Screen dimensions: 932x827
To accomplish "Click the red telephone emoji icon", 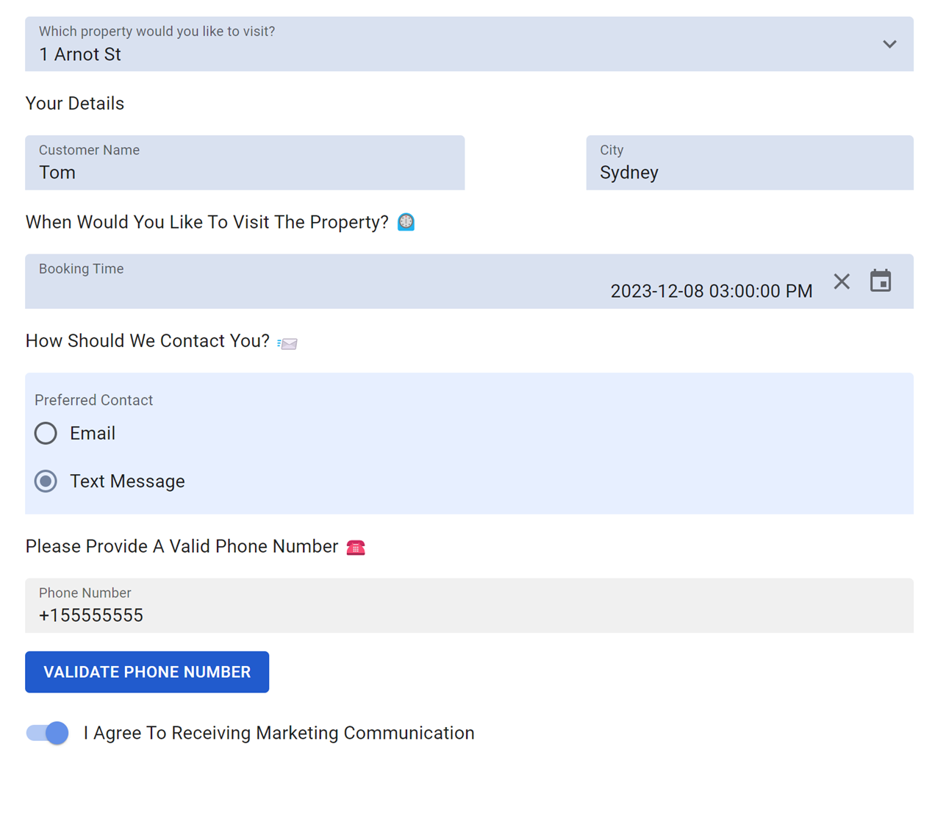I will click(x=356, y=547).
